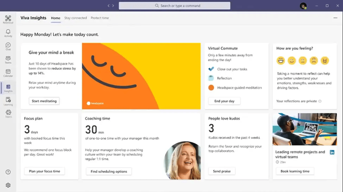Click the back navigation chevron
Viewport: 343px width, 192px height.
(109, 6)
